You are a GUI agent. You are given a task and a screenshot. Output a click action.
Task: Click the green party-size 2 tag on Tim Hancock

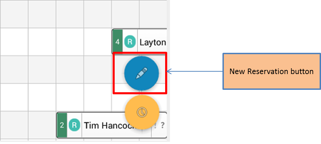pos(62,125)
